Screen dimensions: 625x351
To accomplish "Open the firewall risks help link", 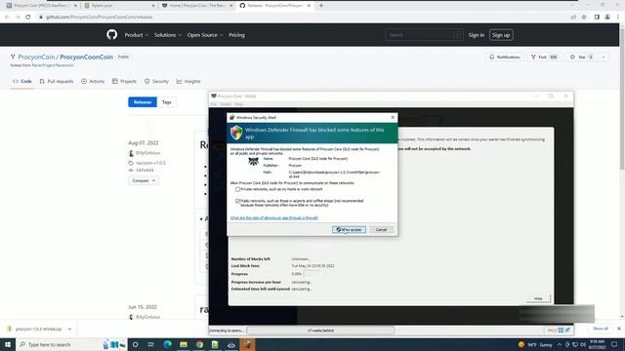I will pos(274,217).
